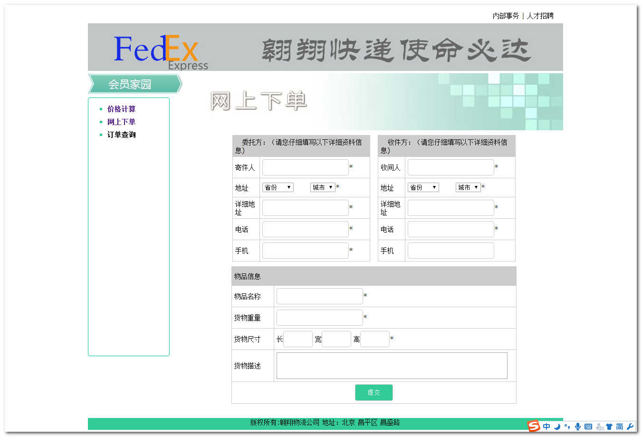Click the microphone voice input icon
Screen dimensions: 642x437
tap(577, 427)
